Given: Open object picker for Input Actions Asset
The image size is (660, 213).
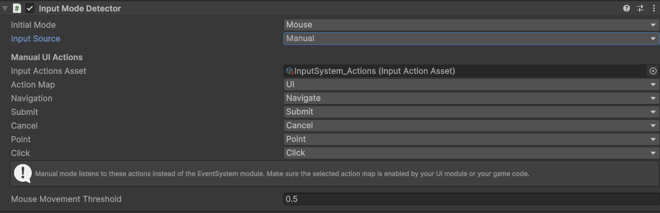Looking at the screenshot, I should pyautogui.click(x=653, y=71).
